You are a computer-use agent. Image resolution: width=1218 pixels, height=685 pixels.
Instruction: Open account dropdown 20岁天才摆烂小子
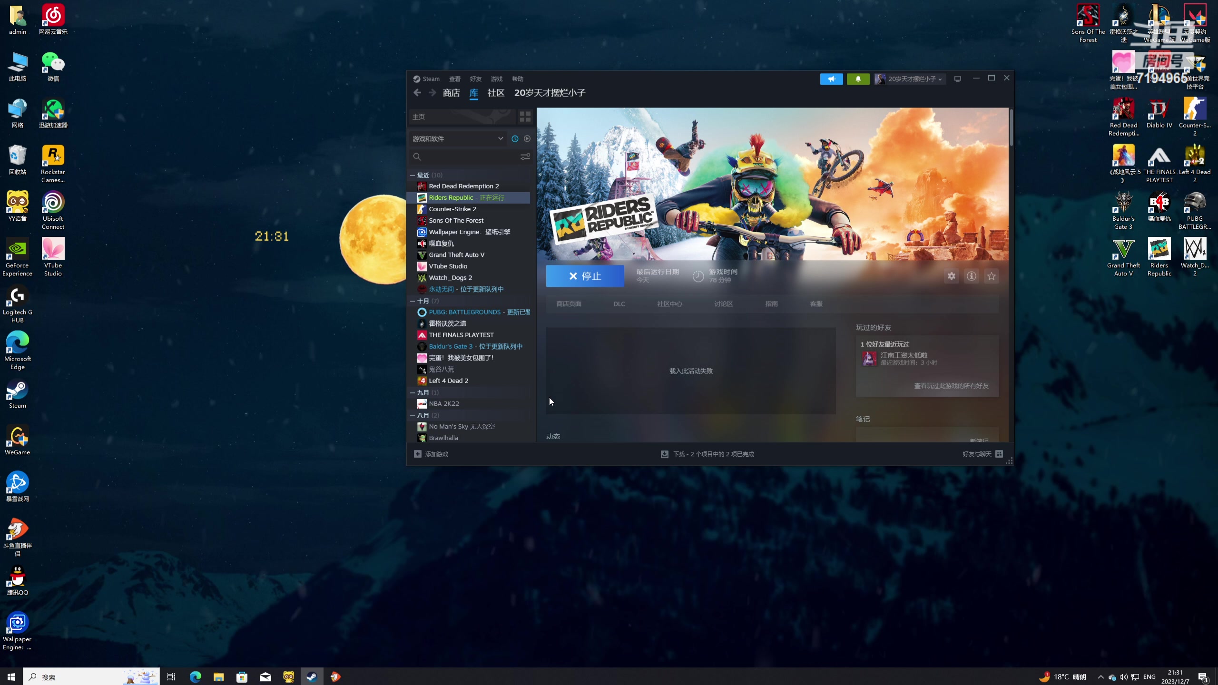[909, 79]
